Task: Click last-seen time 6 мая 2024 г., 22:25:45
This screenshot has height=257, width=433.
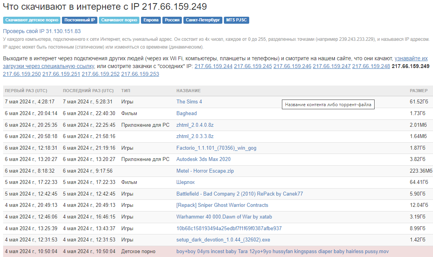Action: tap(89, 125)
